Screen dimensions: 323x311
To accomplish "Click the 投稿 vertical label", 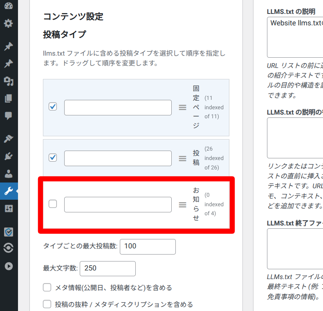I will point(196,158).
